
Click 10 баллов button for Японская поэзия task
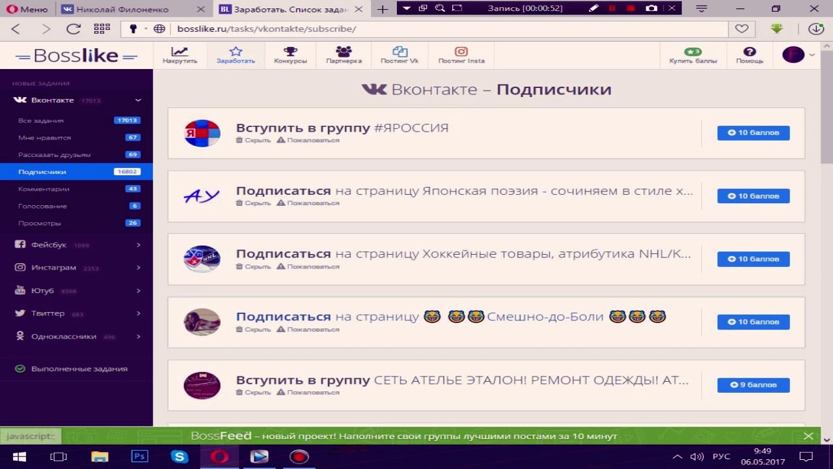[753, 196]
